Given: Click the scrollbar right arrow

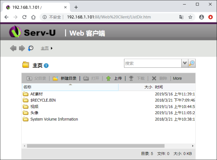Looking at the screenshot, I should click(x=193, y=146).
